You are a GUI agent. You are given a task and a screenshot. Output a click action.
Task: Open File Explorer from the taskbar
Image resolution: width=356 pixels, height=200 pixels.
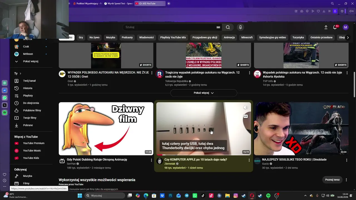(x=227, y=196)
